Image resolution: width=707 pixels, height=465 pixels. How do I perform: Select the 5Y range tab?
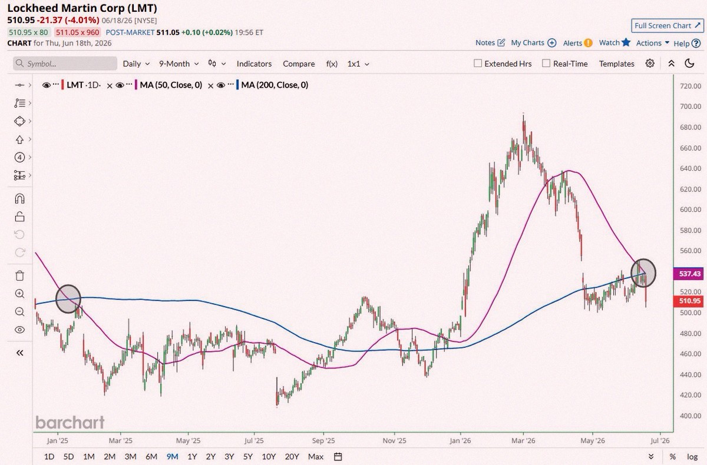click(247, 457)
